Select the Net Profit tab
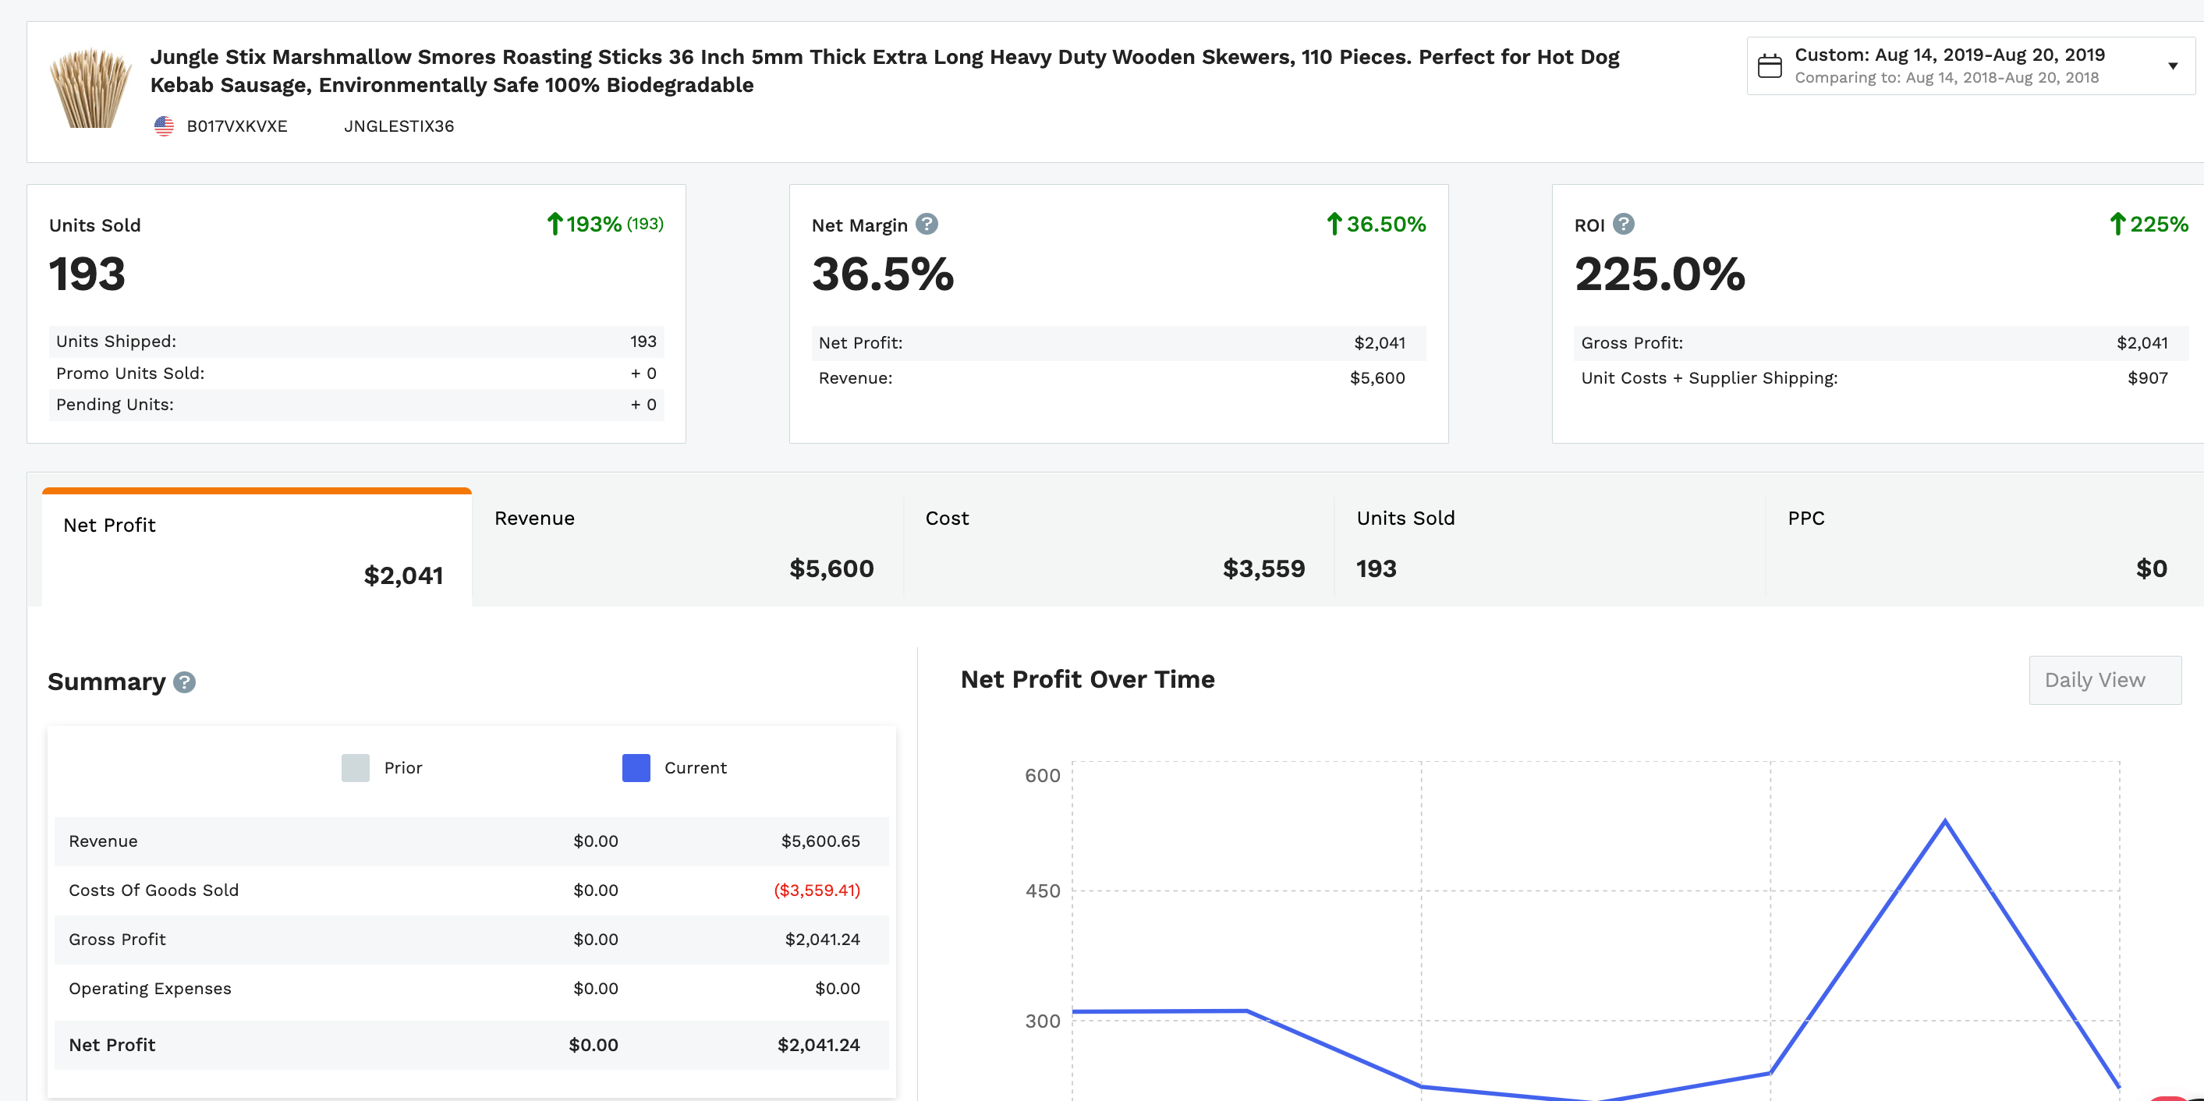The height and width of the screenshot is (1101, 2204). pyautogui.click(x=257, y=548)
